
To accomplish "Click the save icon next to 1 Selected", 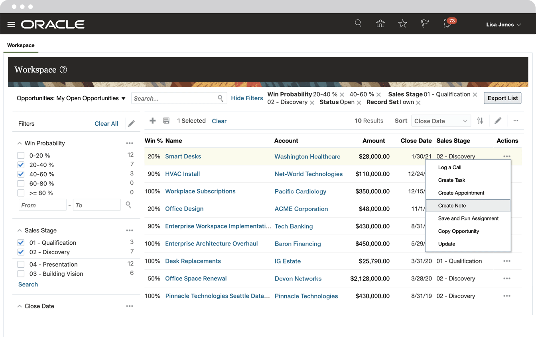I will [x=166, y=121].
